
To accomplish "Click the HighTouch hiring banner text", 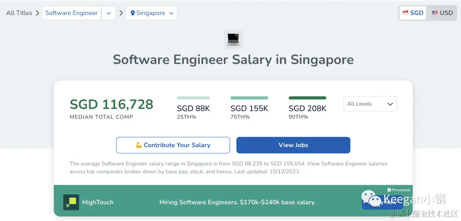I will (237, 202).
